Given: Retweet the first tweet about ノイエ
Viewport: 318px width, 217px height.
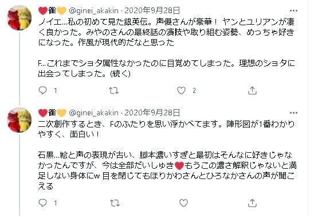Looking at the screenshot, I should point(113,91).
